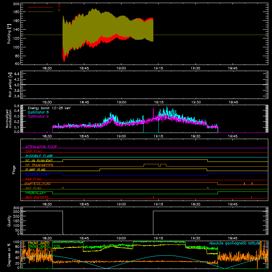Click the IPARTICLE_FLAG label
This screenshot has width=272, height=272.
point(37,184)
